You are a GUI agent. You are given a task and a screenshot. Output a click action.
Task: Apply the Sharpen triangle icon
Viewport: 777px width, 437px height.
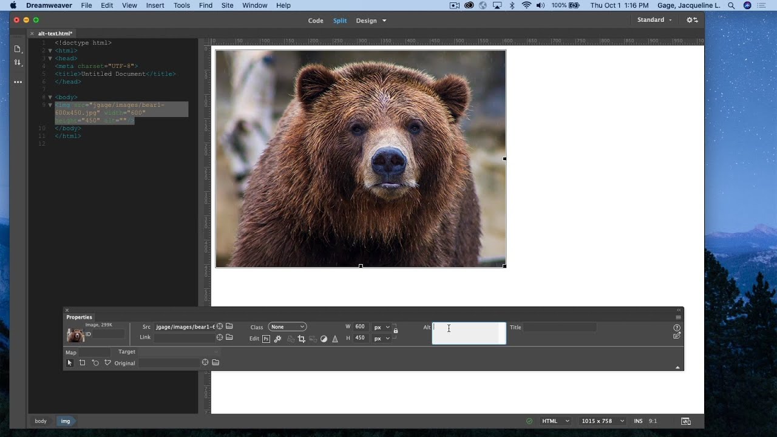(335, 339)
